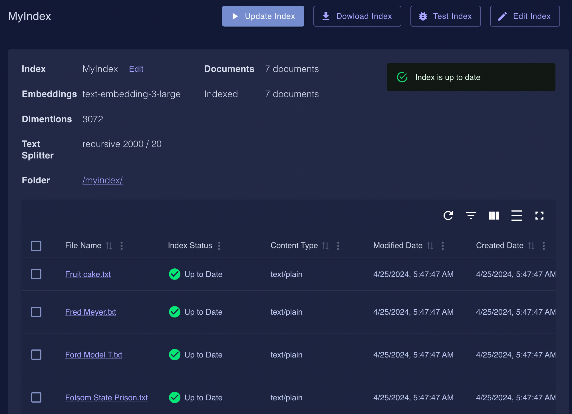
Task: Open the Fruit cake.txt file link
Action: pyautogui.click(x=88, y=274)
